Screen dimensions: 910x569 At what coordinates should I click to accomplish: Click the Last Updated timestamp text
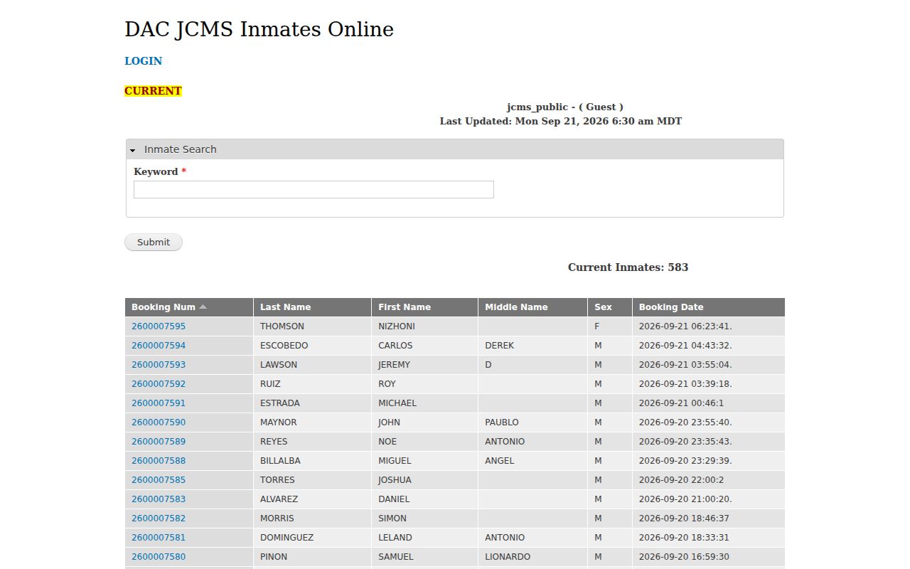(x=561, y=122)
